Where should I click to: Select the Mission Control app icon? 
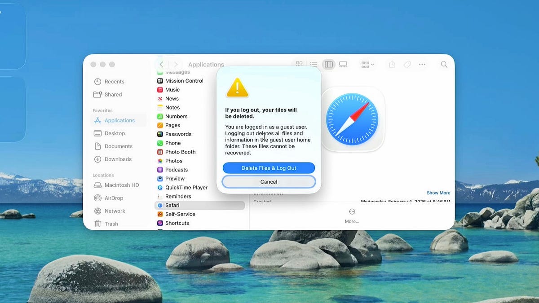coord(160,81)
